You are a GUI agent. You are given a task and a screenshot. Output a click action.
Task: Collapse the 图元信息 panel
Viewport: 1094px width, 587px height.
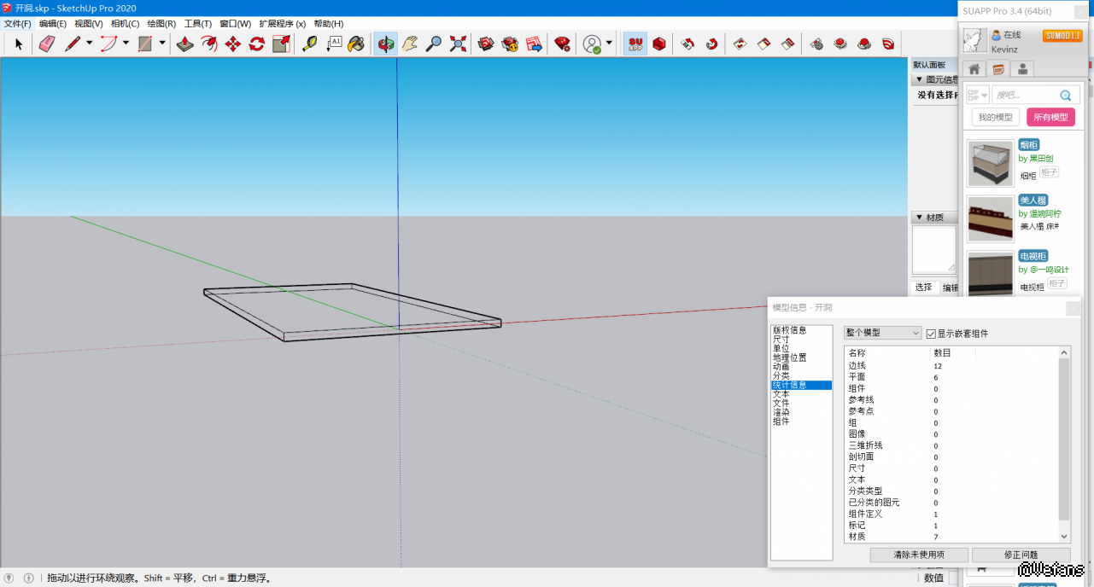pos(919,79)
